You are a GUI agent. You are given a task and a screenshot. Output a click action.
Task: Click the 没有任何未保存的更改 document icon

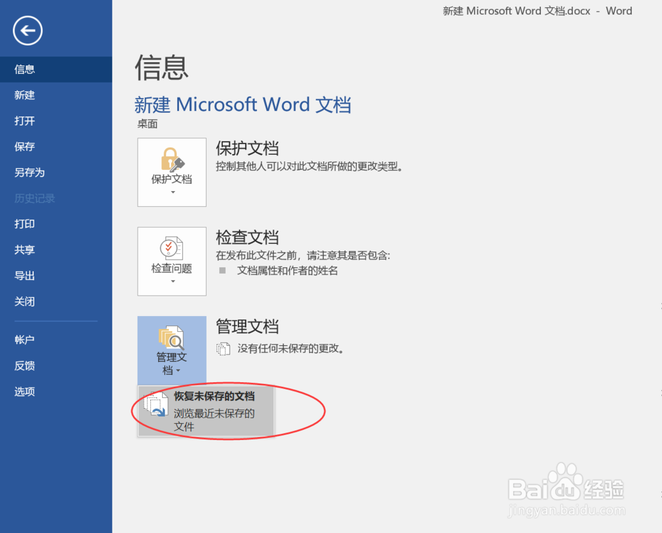tap(223, 348)
